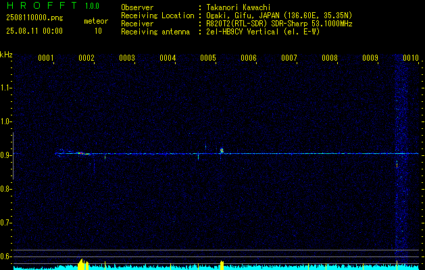Click the 0006 time marker
Image resolution: width=425 pixels, height=270 pixels.
(x=248, y=58)
